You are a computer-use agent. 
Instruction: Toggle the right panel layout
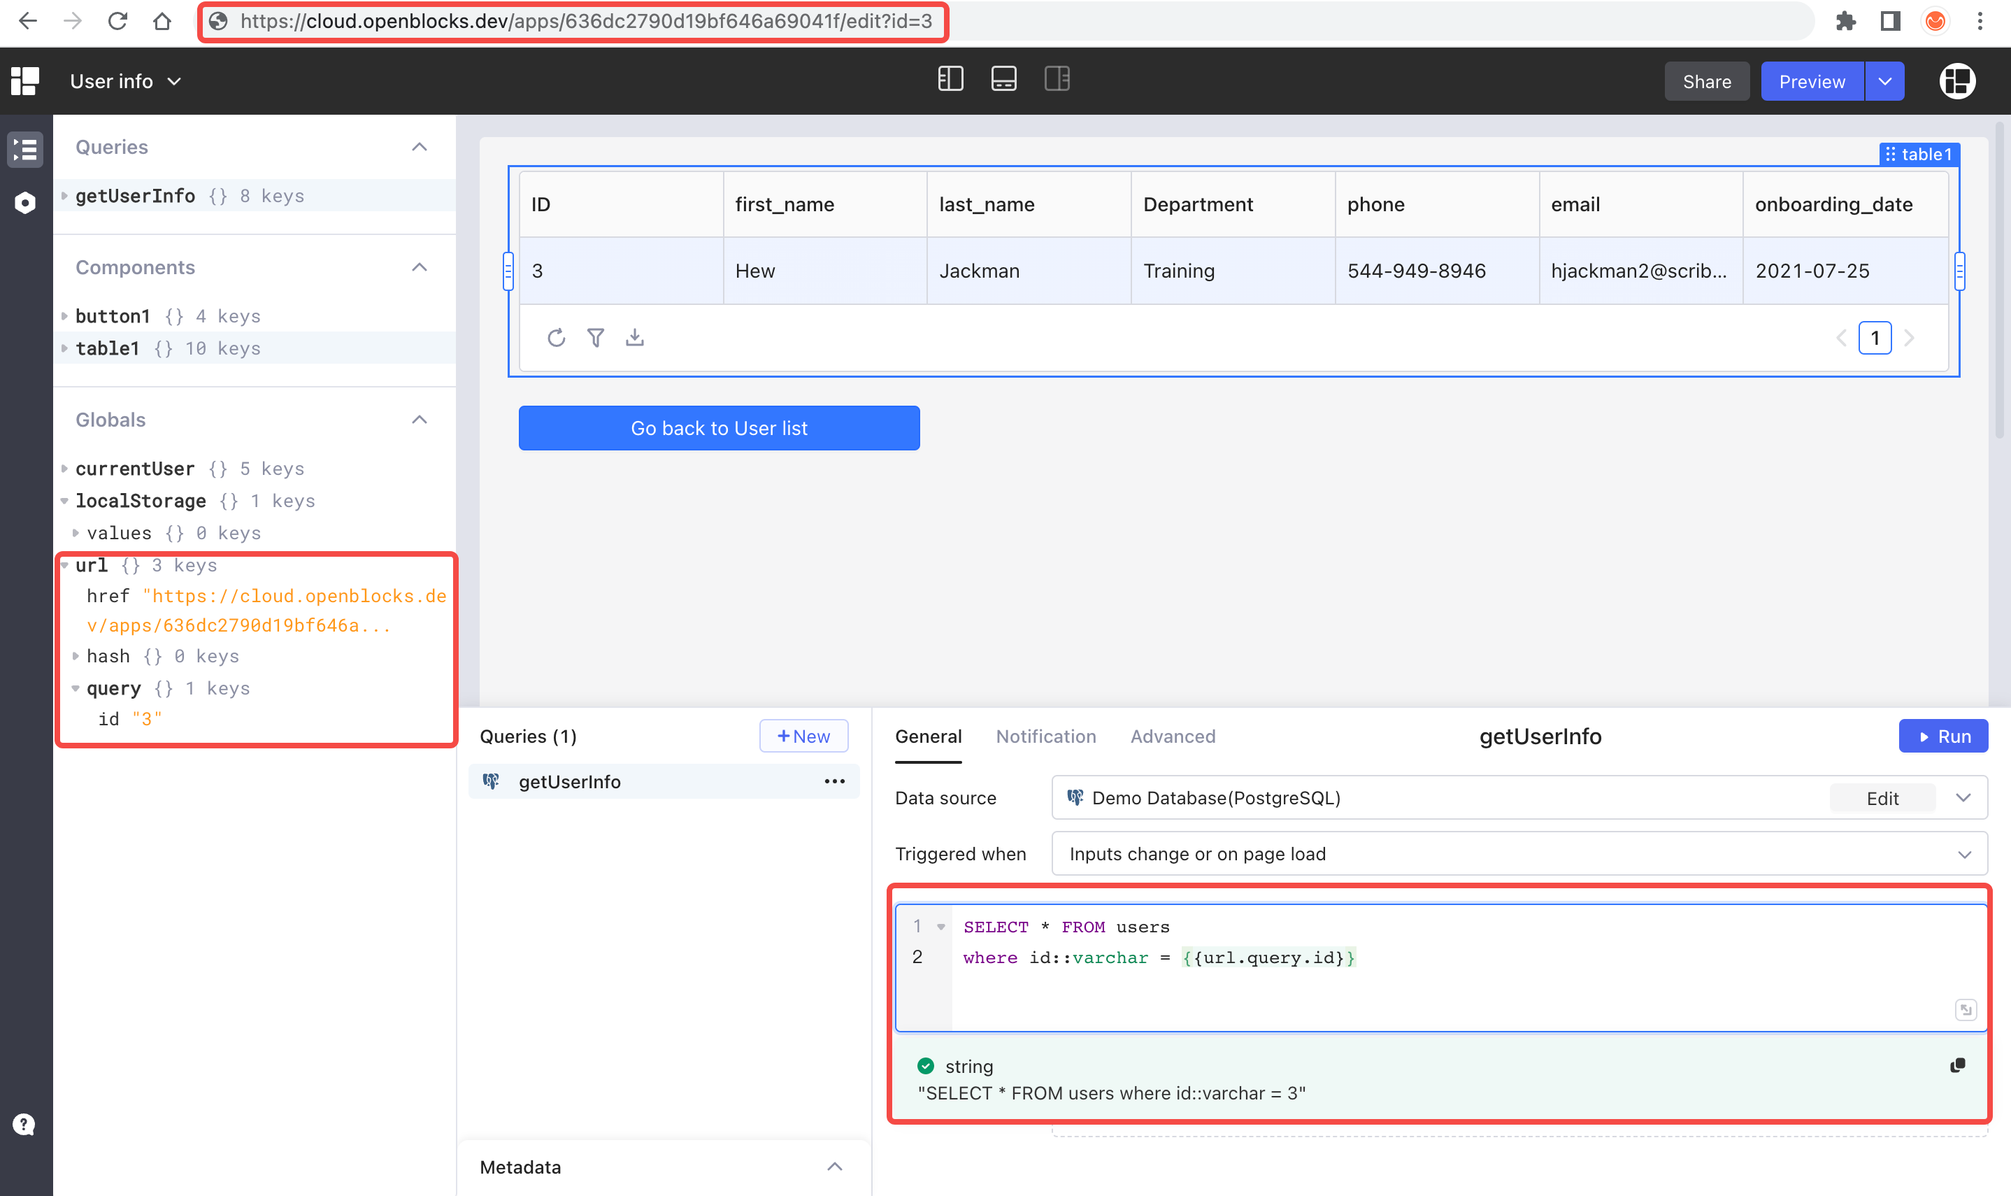1057,80
